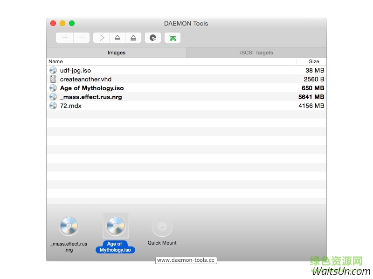Open the www.daemon-tools.cc link
373x279 pixels.
click(x=186, y=260)
